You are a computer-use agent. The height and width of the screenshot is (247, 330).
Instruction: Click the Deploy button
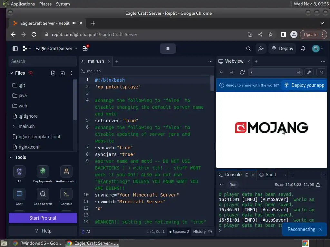tap(282, 49)
